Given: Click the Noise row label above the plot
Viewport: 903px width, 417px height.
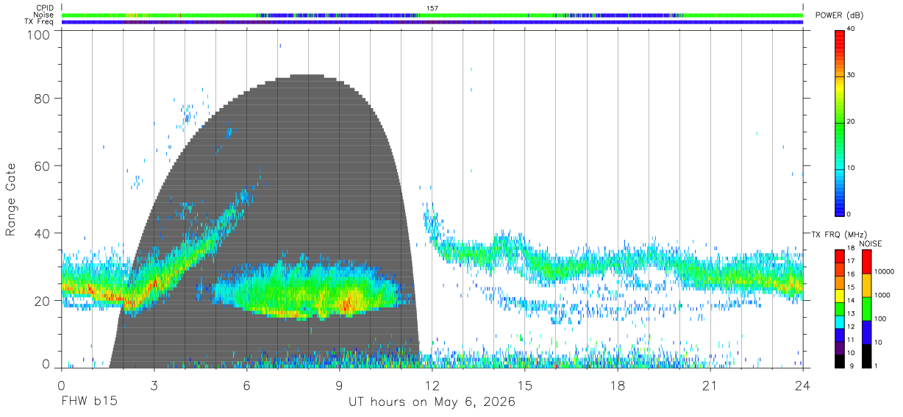Looking at the screenshot, I should (x=44, y=15).
